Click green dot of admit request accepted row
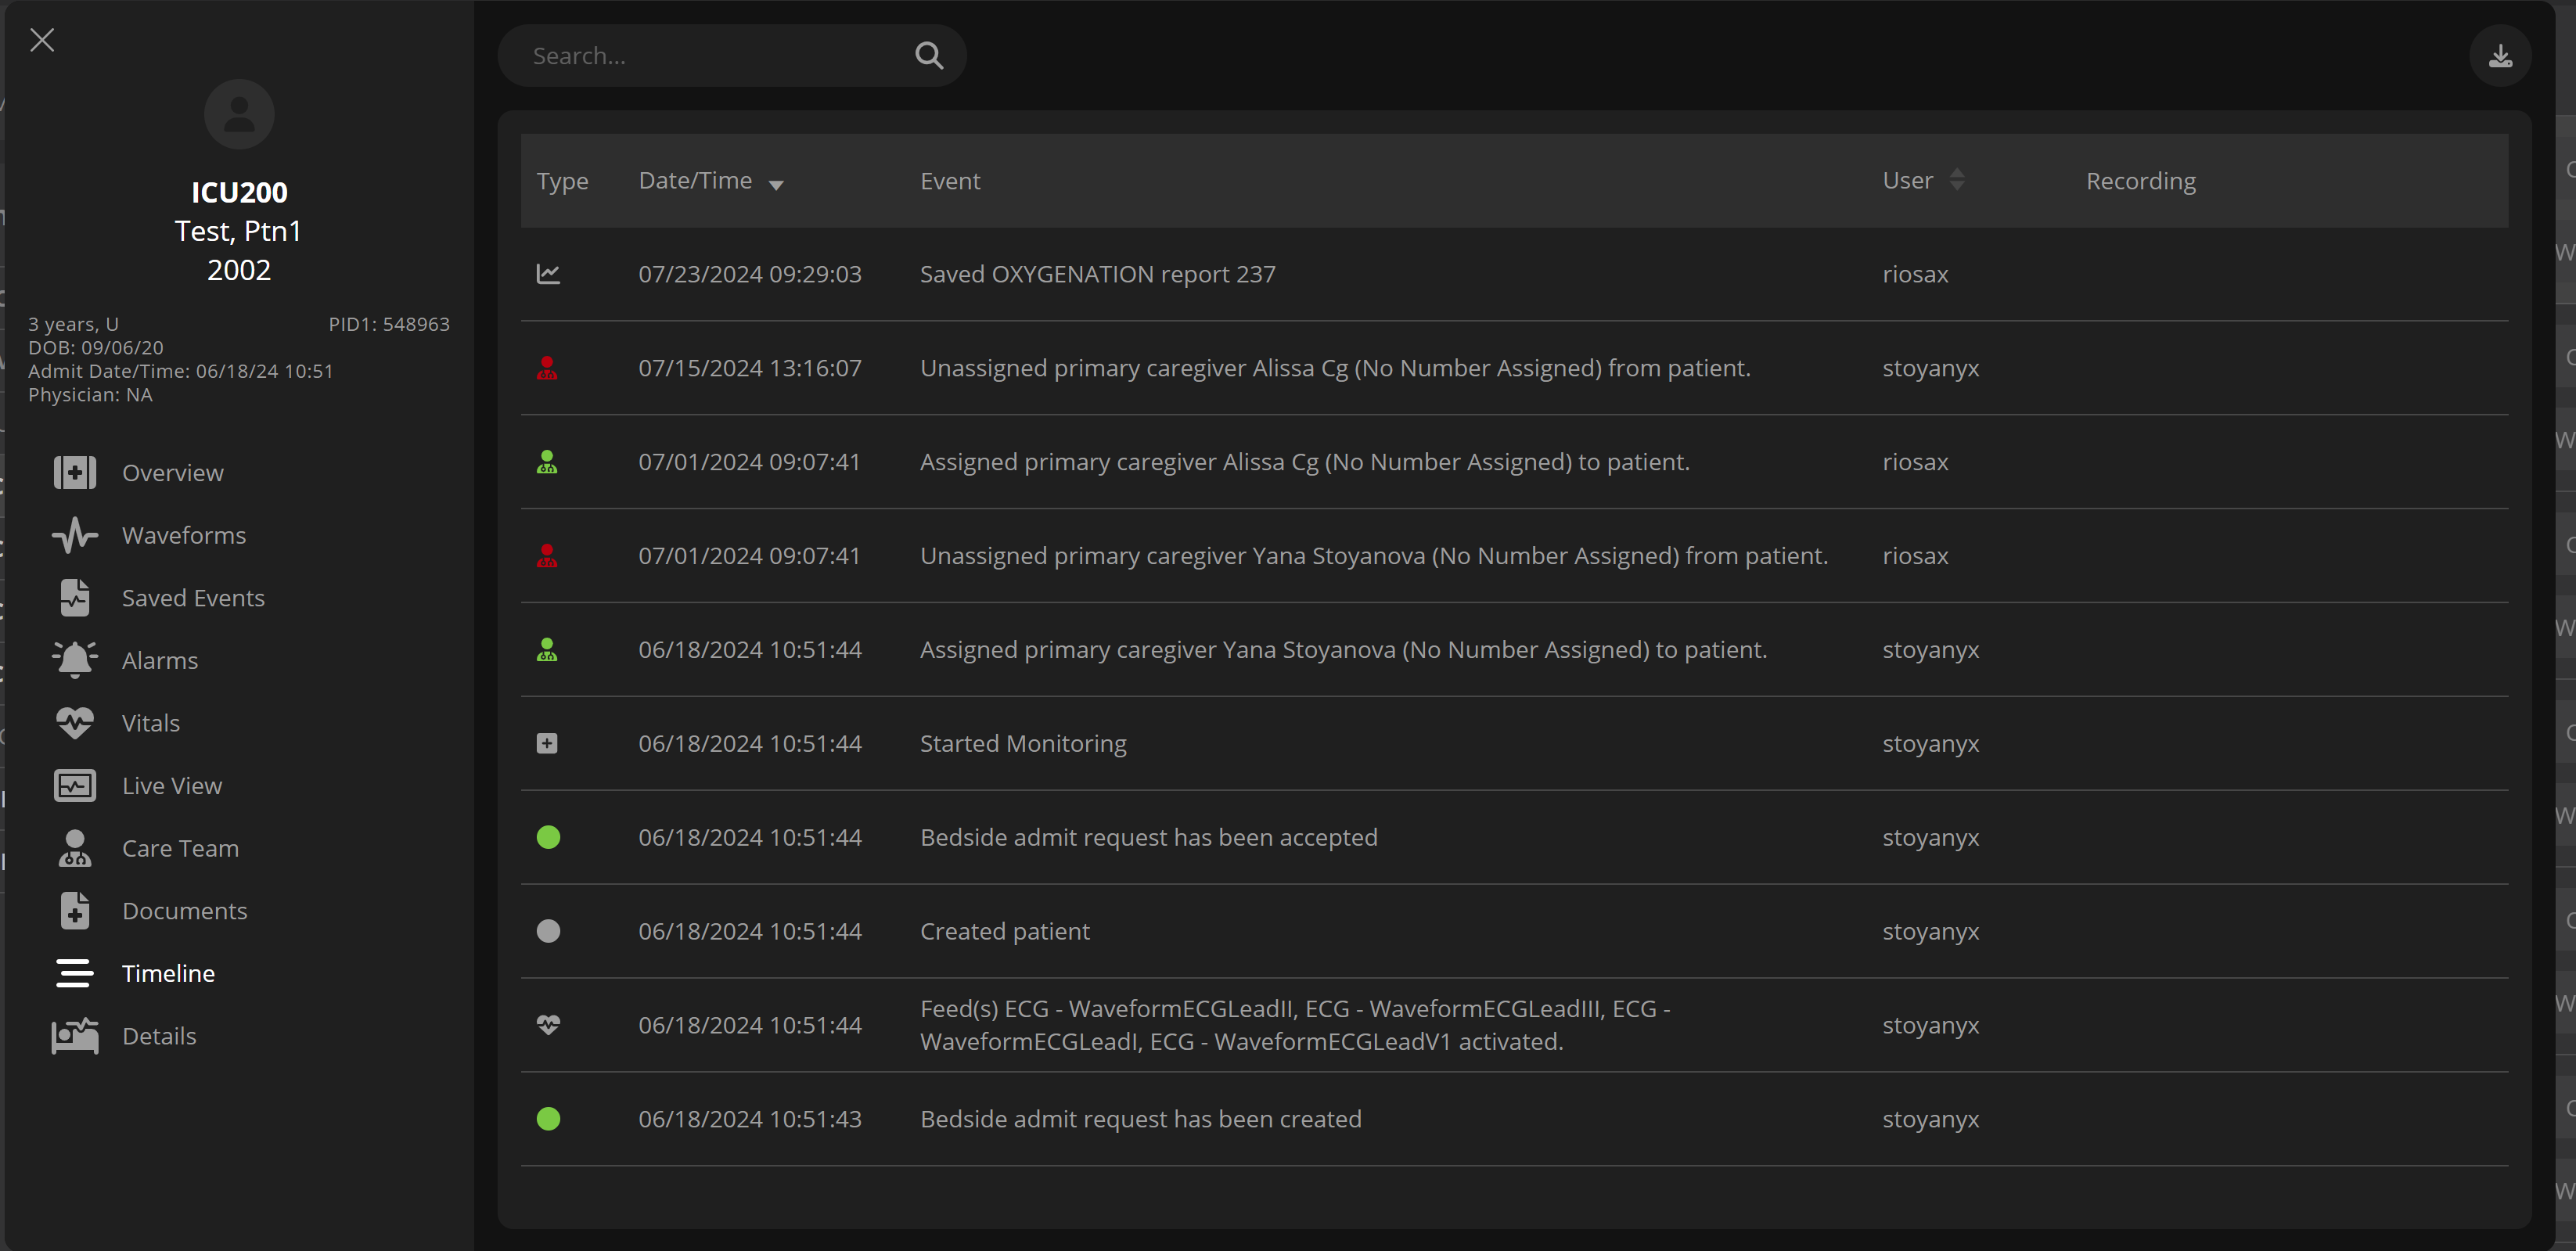Screen dimensions: 2576x1251 point(548,837)
